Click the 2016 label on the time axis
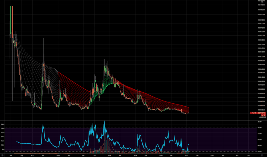 tap(58, 155)
